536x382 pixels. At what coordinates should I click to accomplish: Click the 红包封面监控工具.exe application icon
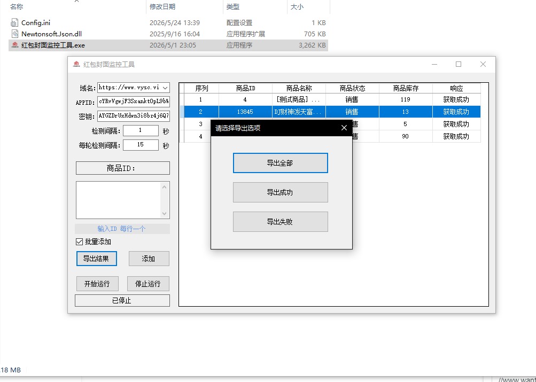pos(14,45)
